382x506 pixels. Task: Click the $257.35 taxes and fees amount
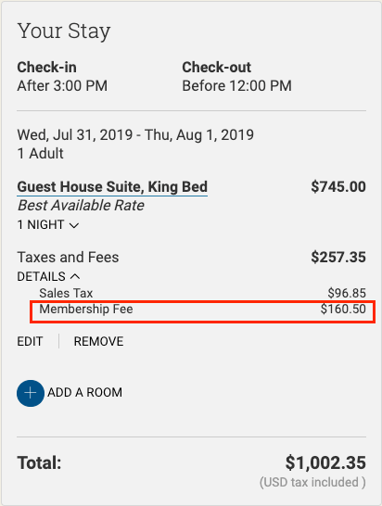[338, 258]
